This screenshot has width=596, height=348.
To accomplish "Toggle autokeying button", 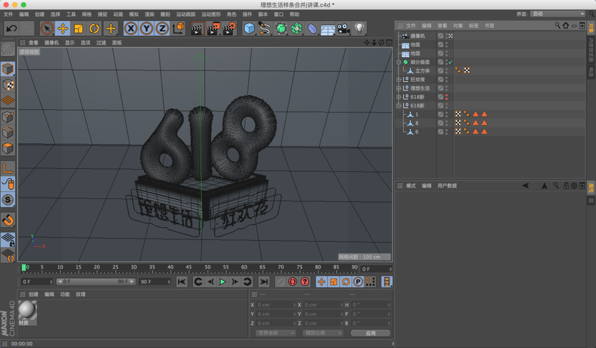I will (292, 282).
